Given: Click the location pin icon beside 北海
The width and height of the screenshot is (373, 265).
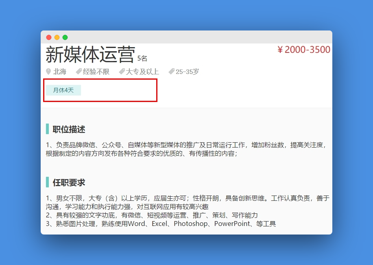Looking at the screenshot, I should point(48,71).
